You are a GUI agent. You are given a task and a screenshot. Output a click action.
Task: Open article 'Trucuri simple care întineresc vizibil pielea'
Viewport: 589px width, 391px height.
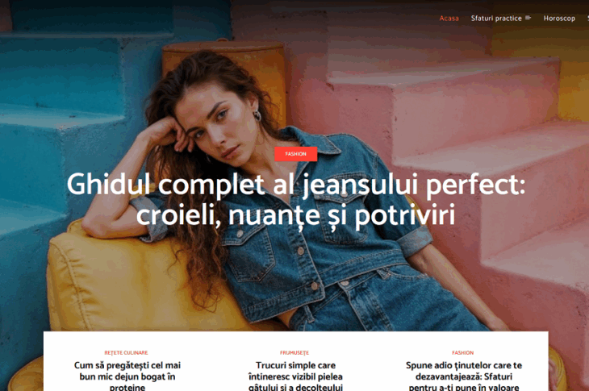[x=295, y=376]
